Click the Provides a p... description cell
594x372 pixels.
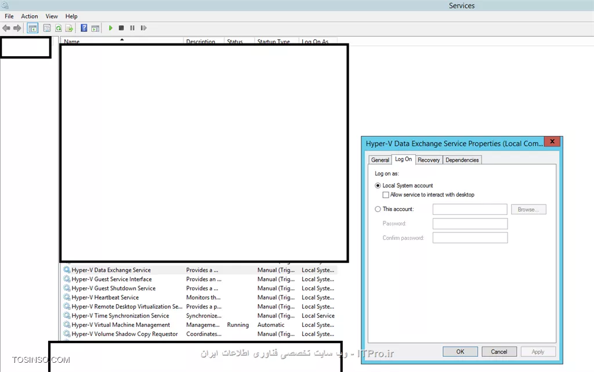pyautogui.click(x=204, y=307)
